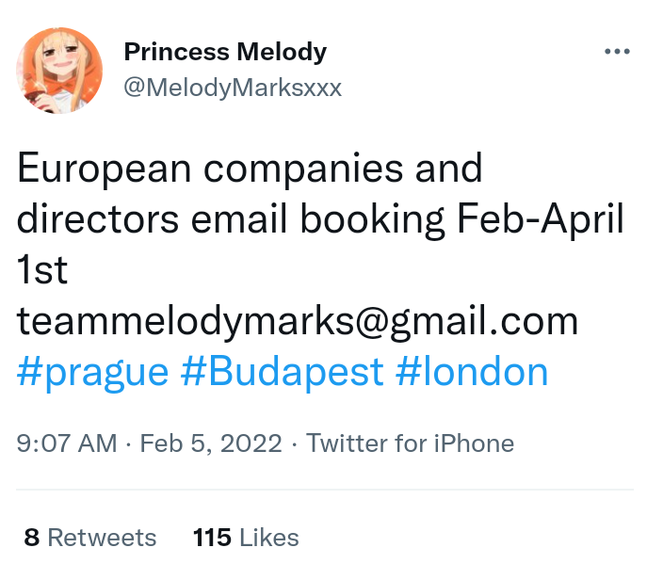This screenshot has width=647, height=580.
Task: Open the Twitter for iPhone source link
Action: [x=411, y=443]
